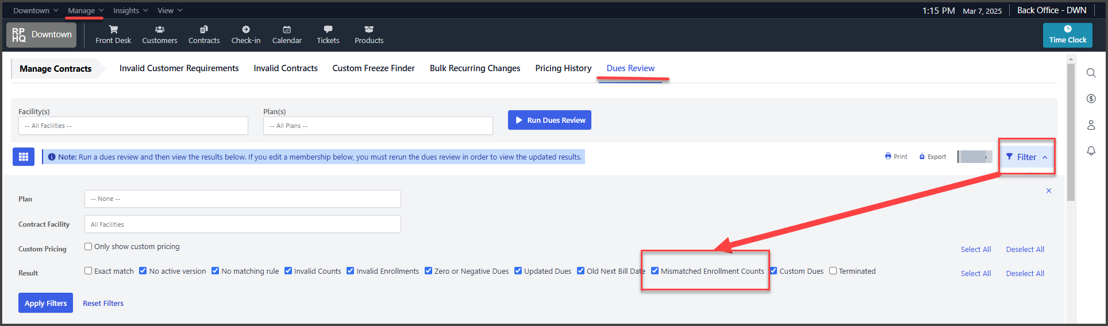Open the Facility(s) dropdown
This screenshot has height=326, width=1108.
[133, 126]
